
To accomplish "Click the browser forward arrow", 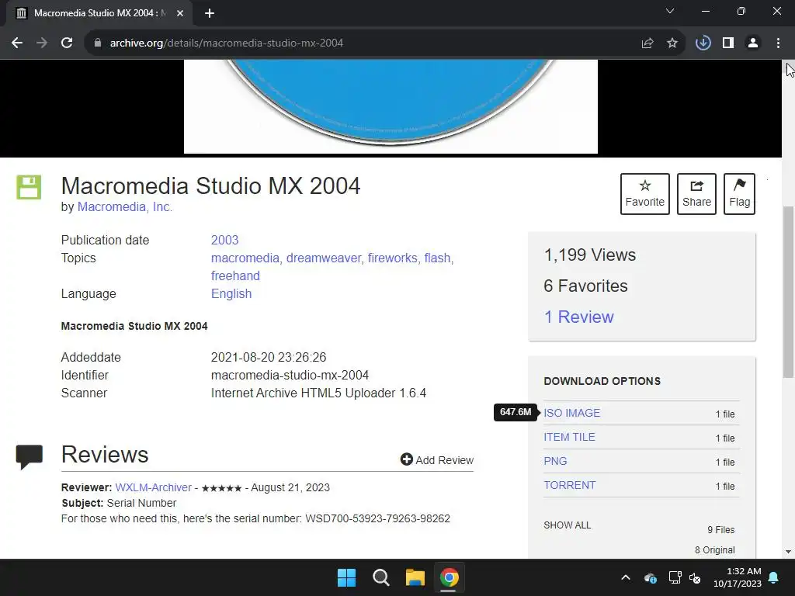I will coord(42,43).
